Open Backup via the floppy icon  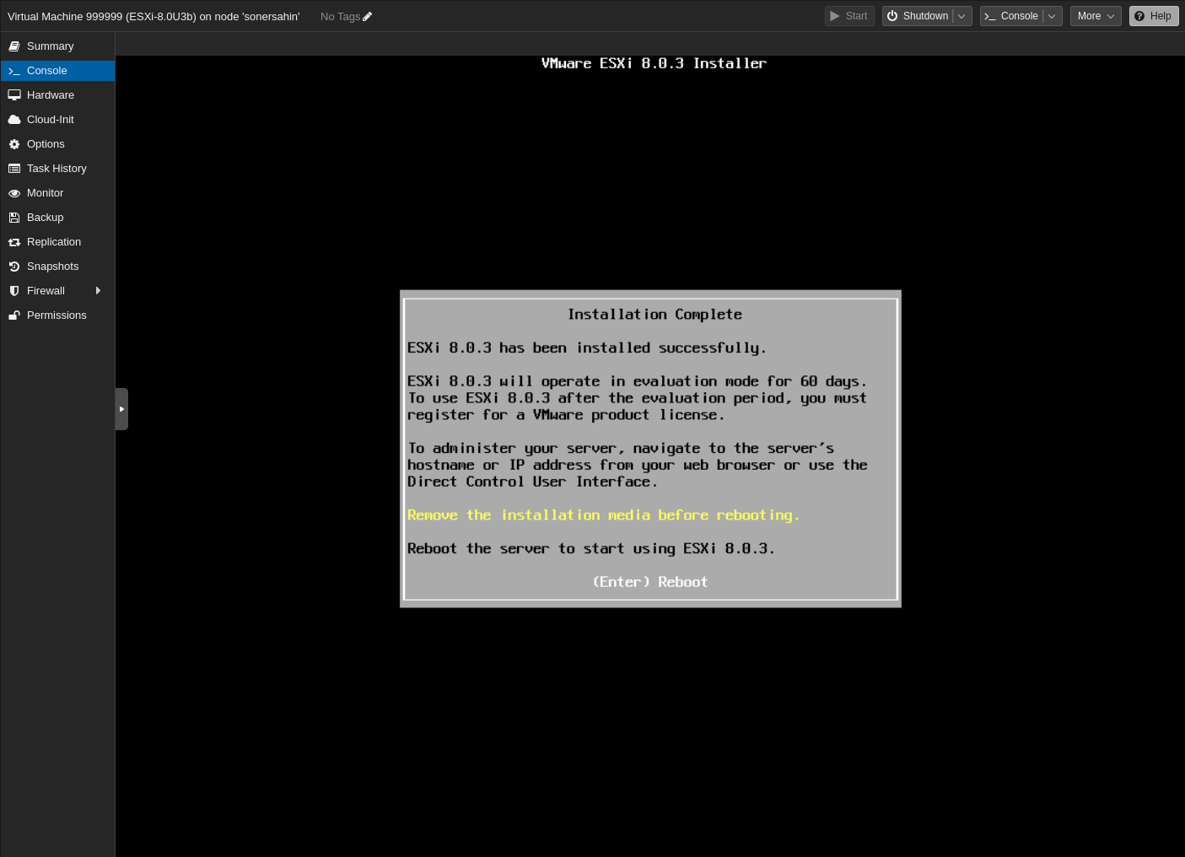(14, 217)
